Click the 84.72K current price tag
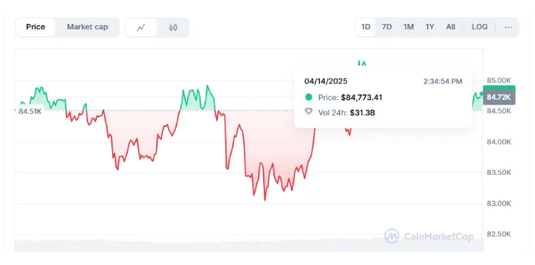Viewport: 535px width, 265px height. [x=499, y=97]
